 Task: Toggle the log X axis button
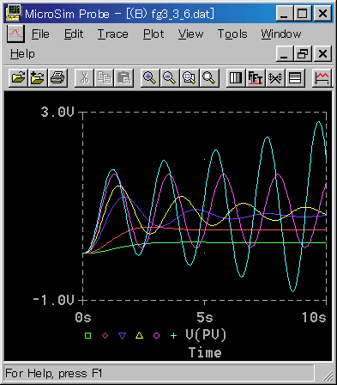236,77
